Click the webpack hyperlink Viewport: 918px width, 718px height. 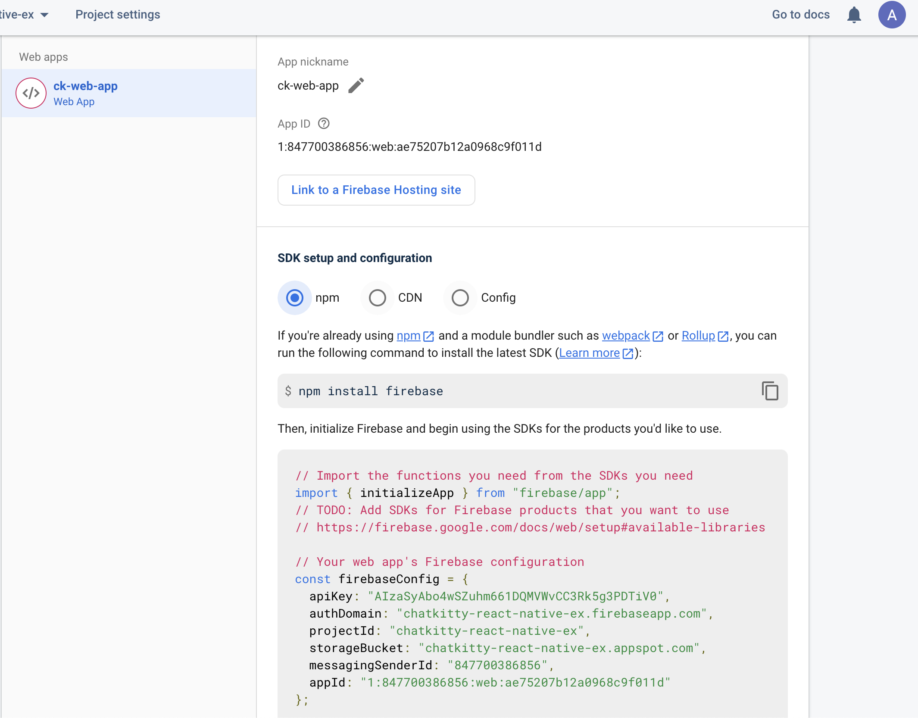click(x=625, y=335)
